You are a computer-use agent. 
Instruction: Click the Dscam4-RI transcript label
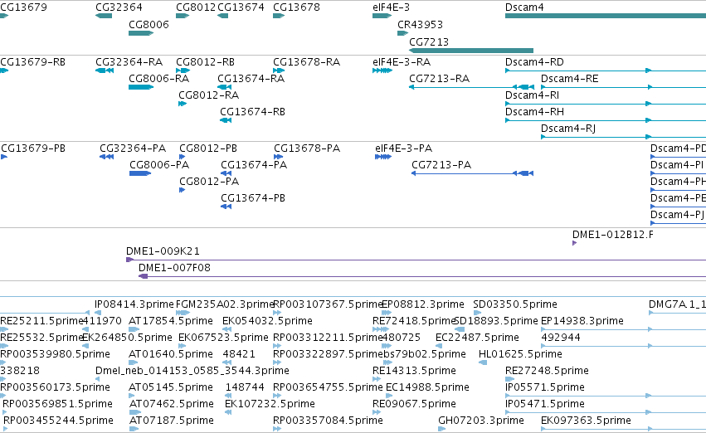pyautogui.click(x=533, y=95)
